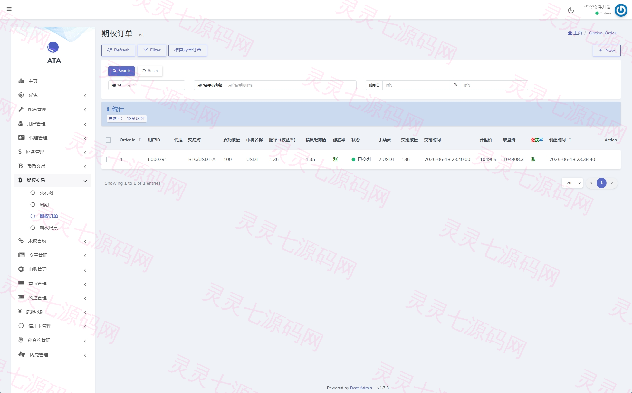632x393 pixels.
Task: Click the 申购管理 lifebuoy icon
Action: coord(21,269)
